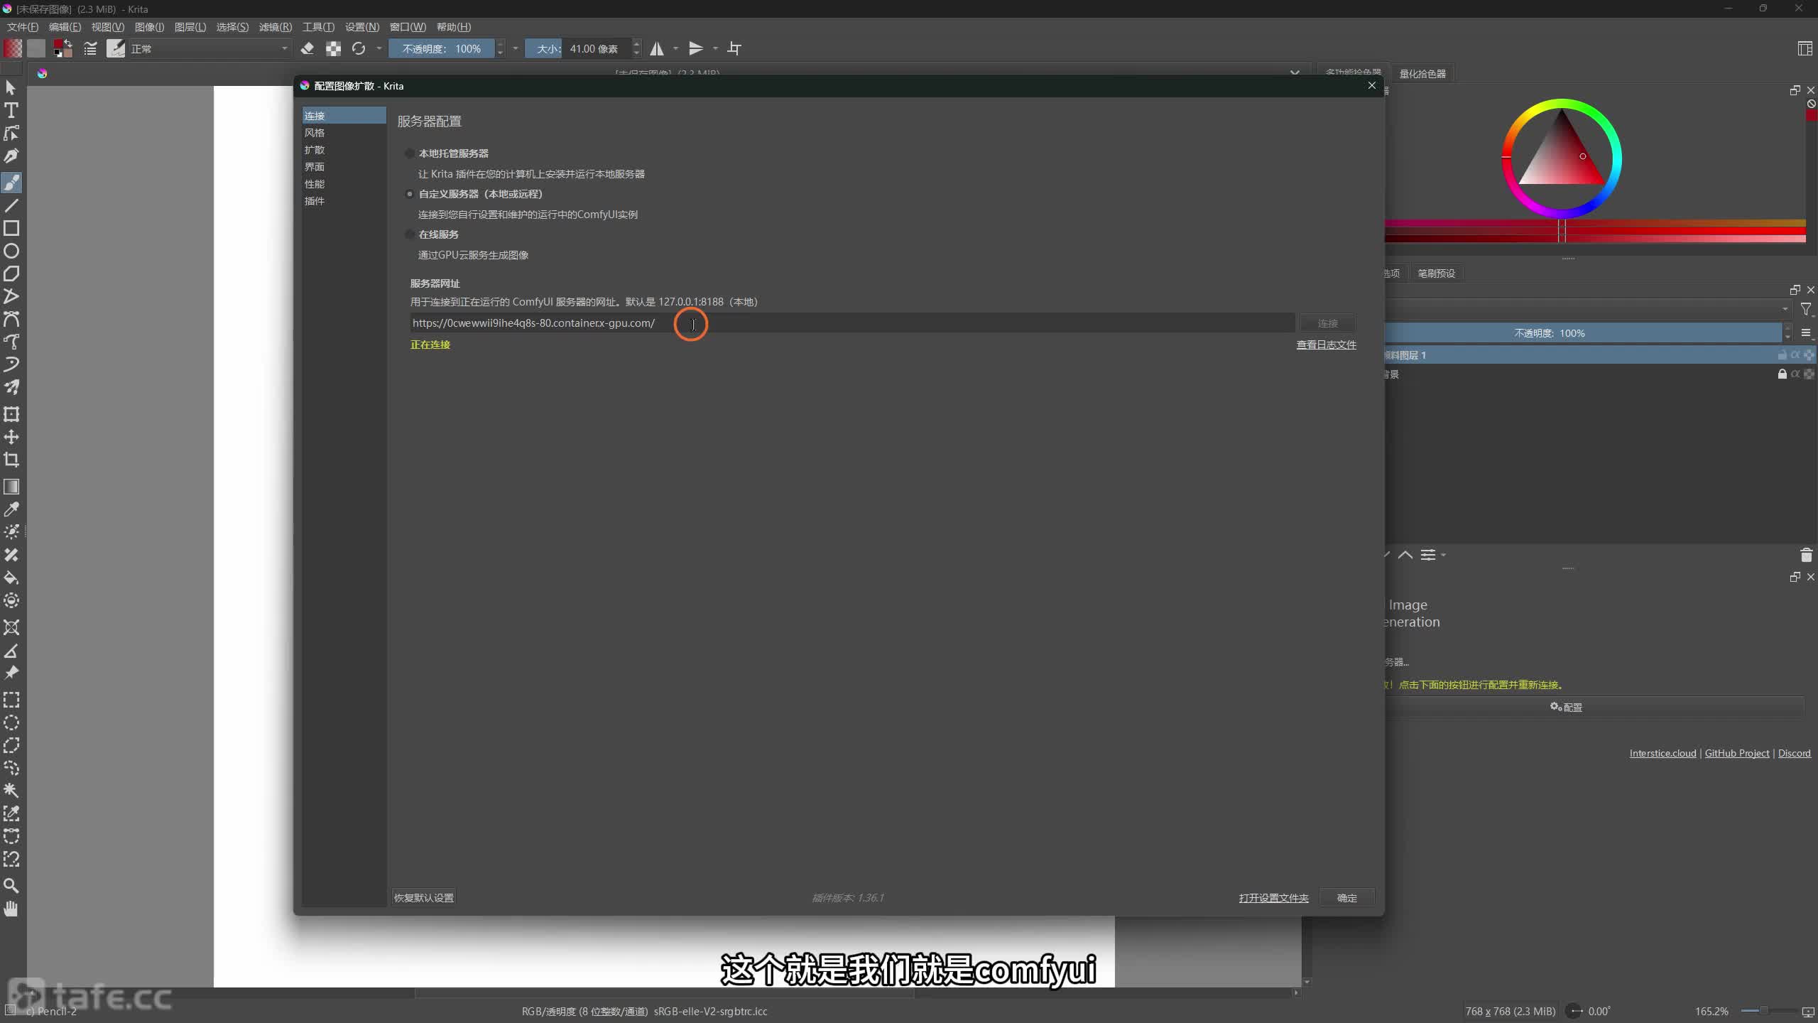Viewport: 1818px width, 1023px height.
Task: Toggle horizontal mirror tool
Action: [657, 48]
